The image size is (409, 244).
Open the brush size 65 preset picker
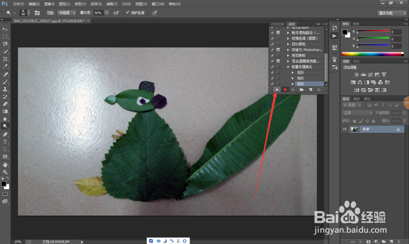click(29, 13)
